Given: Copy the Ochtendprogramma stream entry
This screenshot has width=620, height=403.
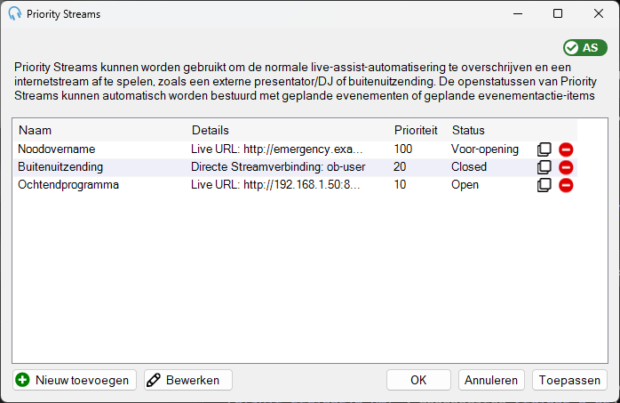Looking at the screenshot, I should [x=544, y=185].
